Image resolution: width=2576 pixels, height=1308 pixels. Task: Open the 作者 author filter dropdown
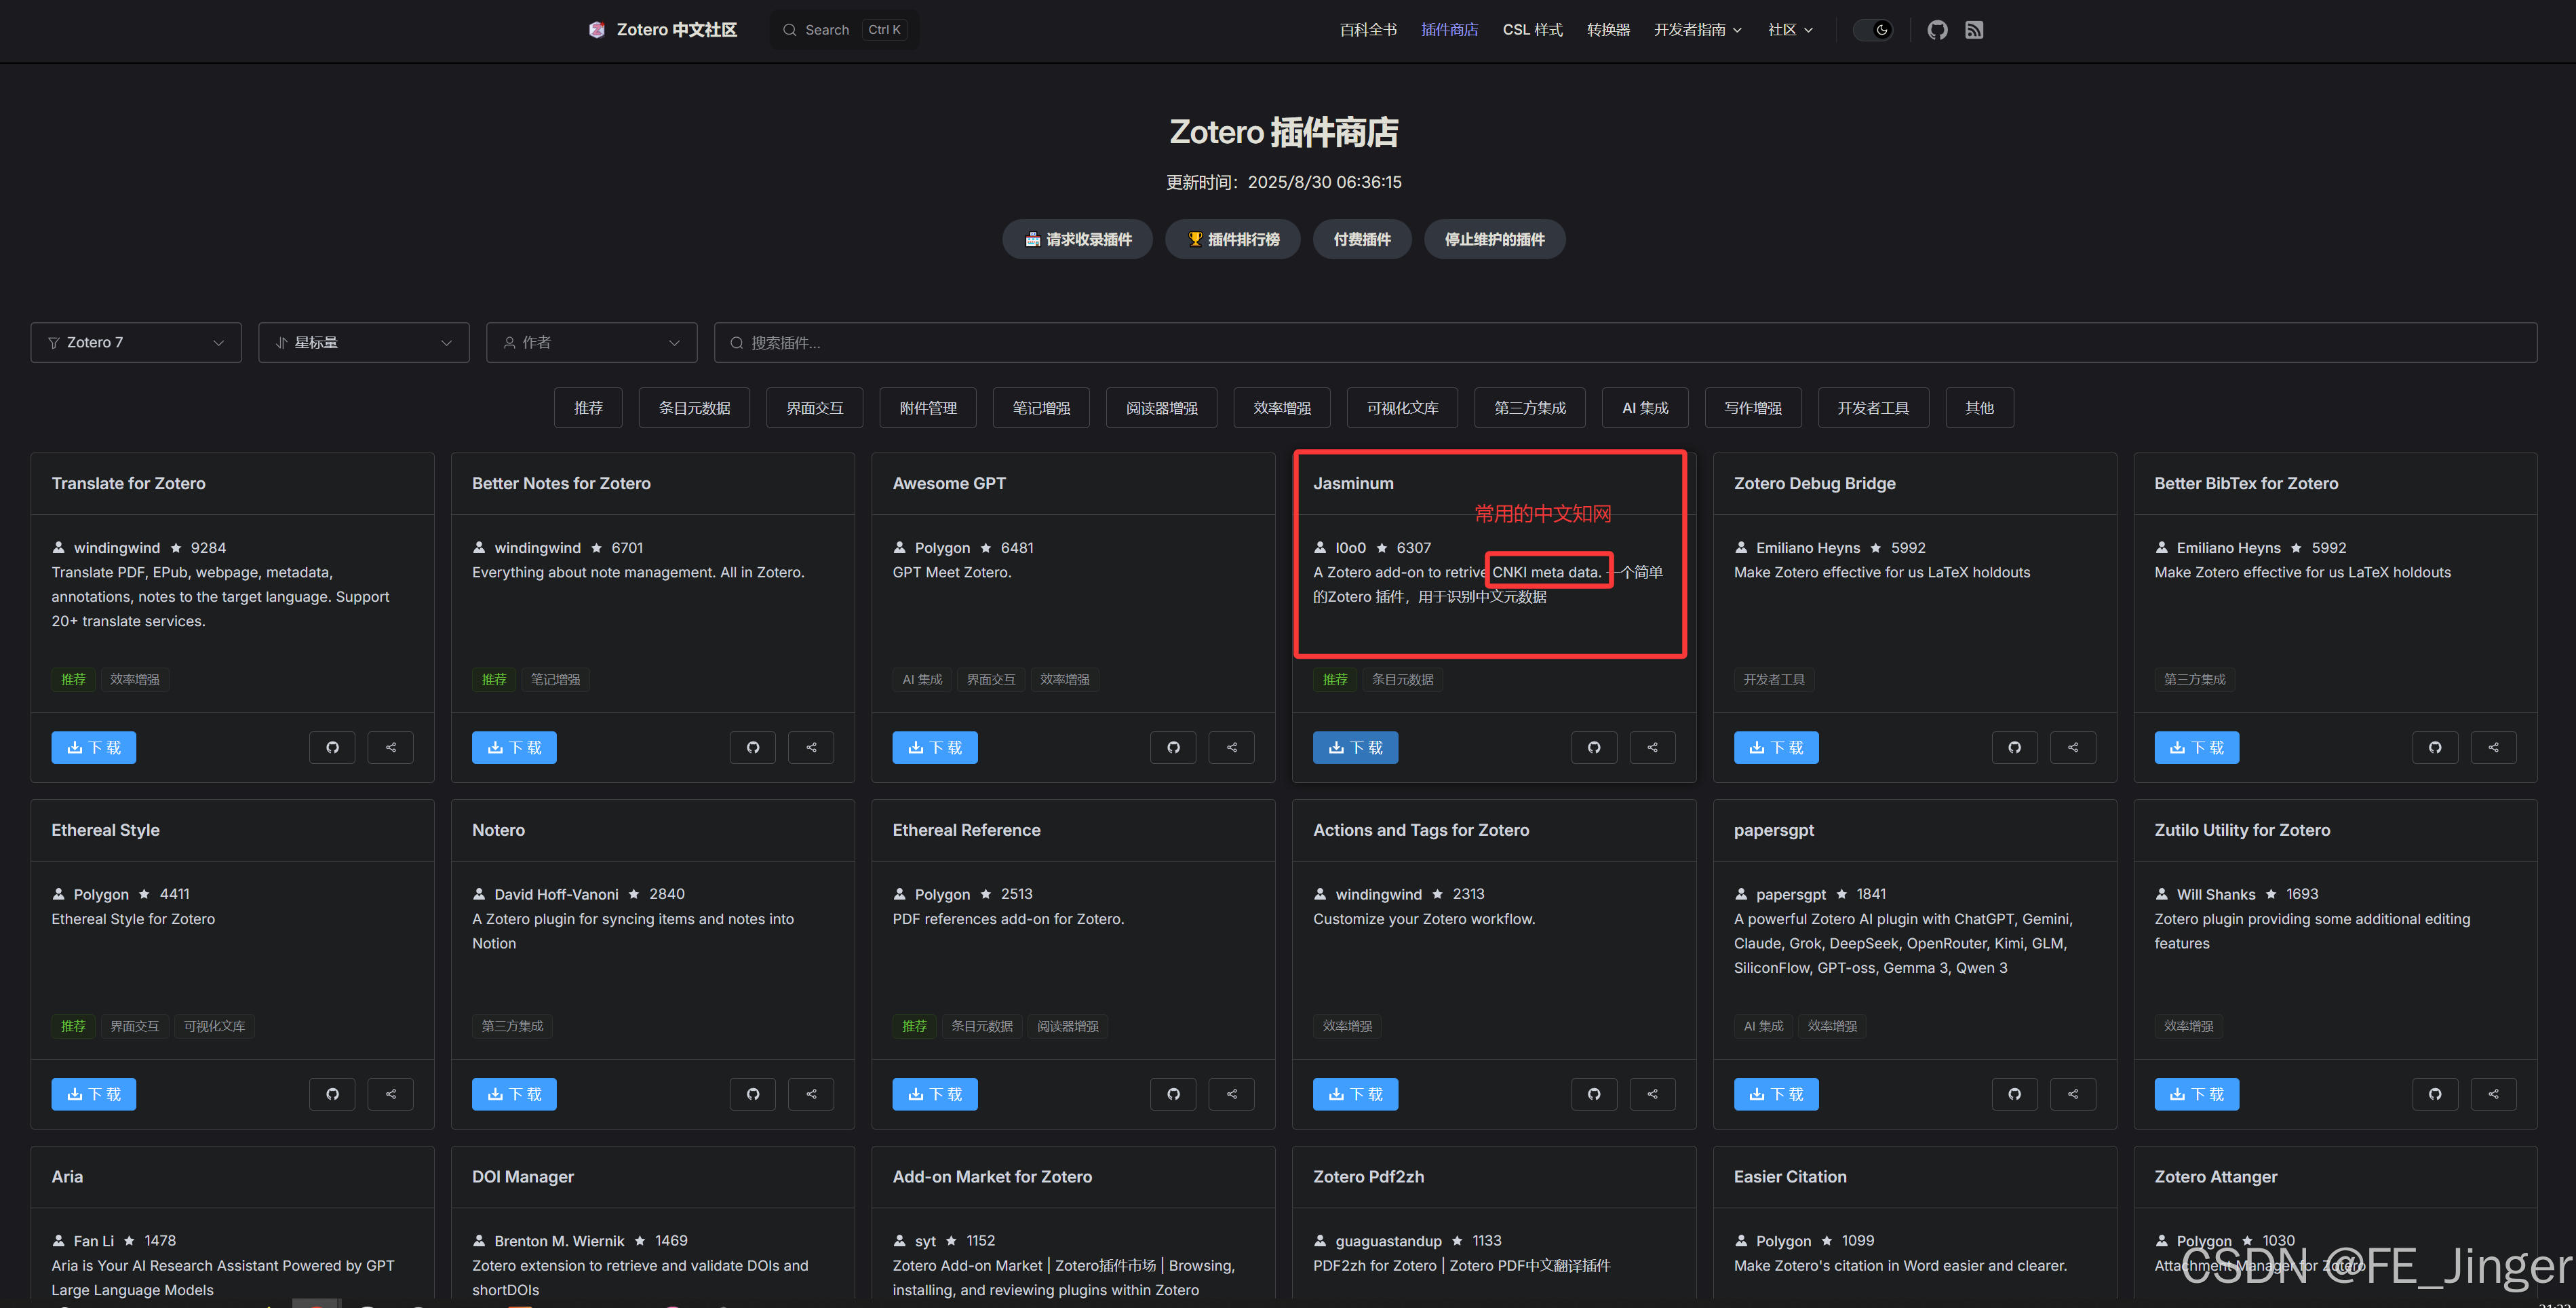point(592,342)
